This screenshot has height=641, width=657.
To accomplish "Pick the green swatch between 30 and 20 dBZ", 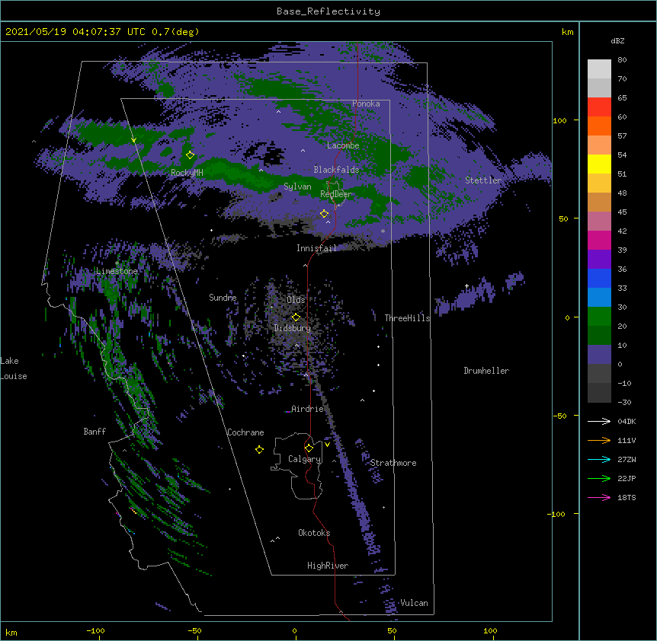I will (599, 317).
